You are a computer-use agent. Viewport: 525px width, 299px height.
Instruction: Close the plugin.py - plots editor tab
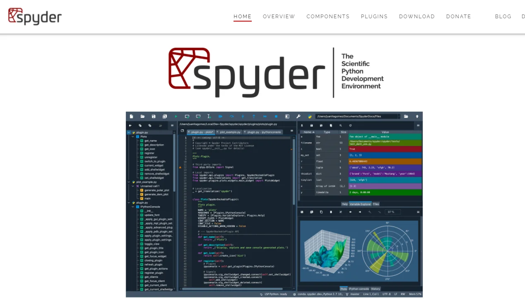point(189,132)
